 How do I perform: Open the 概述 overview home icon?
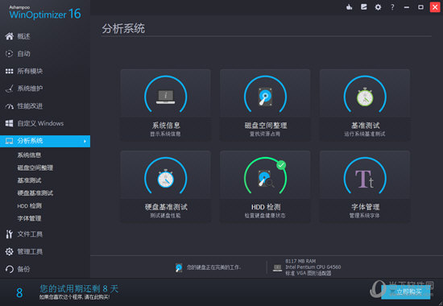point(10,36)
